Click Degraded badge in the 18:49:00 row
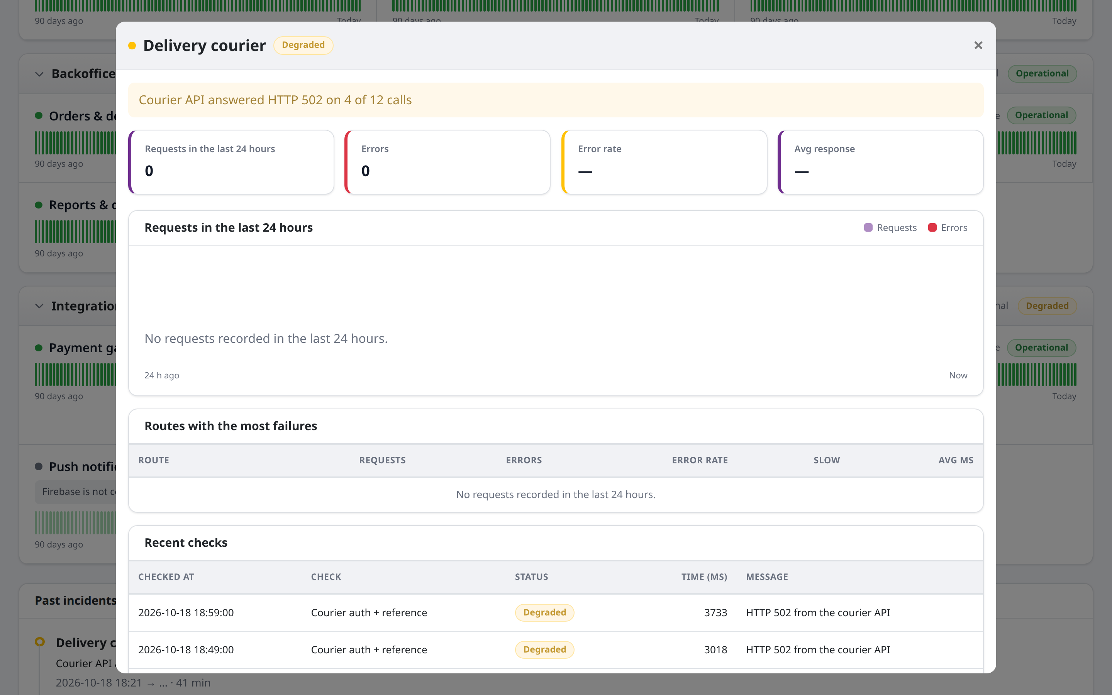The width and height of the screenshot is (1112, 695). 544,650
